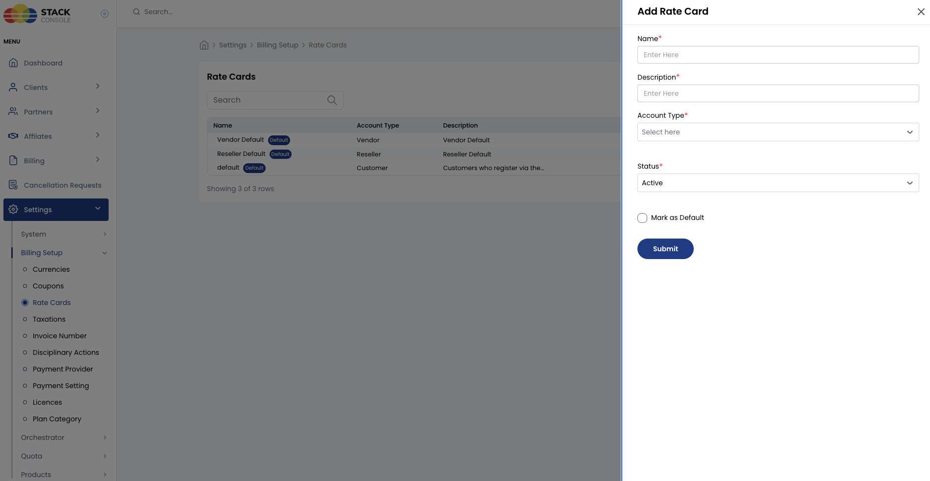Click the Name column header
The width and height of the screenshot is (930, 481).
coord(223,126)
